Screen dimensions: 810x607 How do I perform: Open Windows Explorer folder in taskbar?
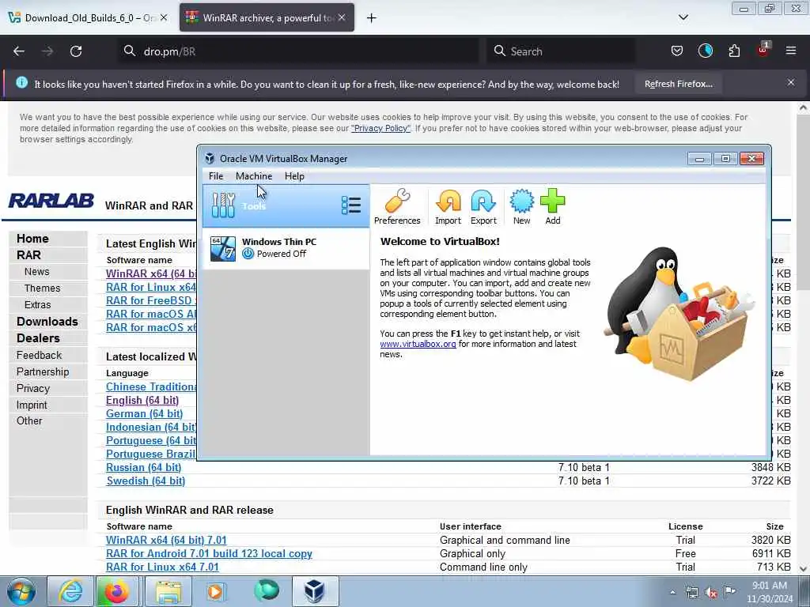[x=168, y=591]
